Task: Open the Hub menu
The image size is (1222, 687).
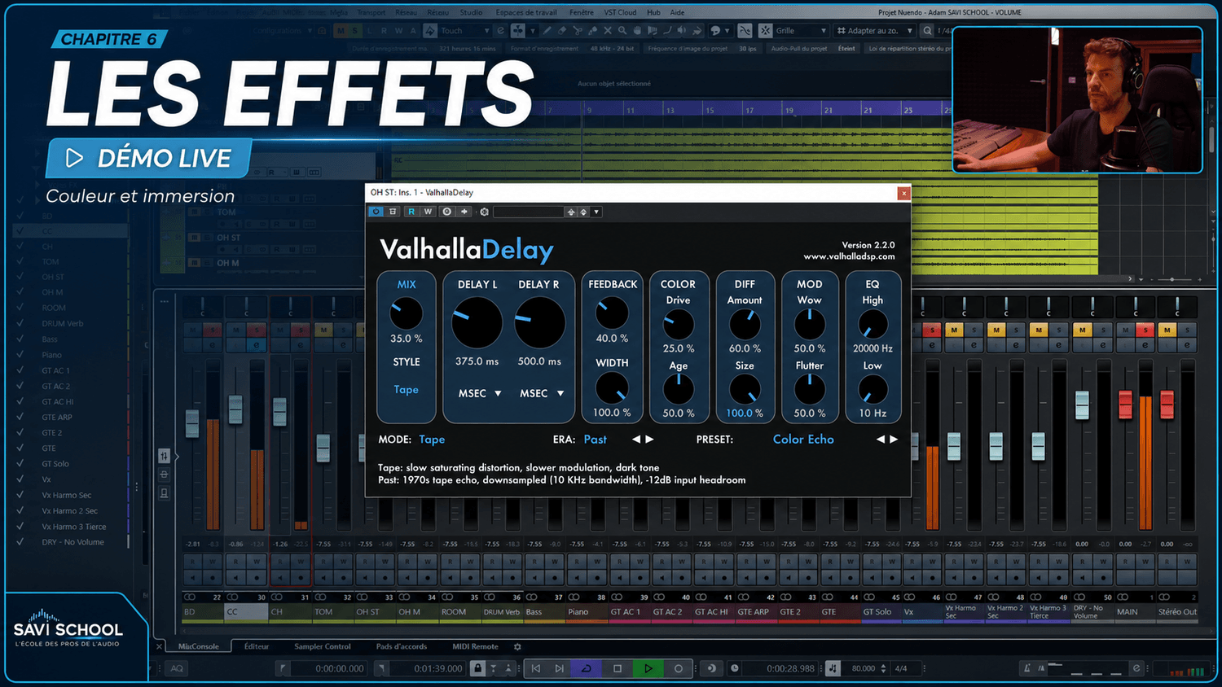Action: 653,12
